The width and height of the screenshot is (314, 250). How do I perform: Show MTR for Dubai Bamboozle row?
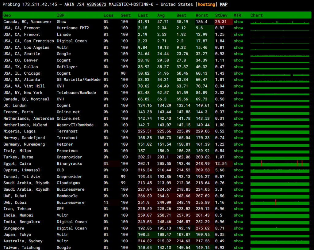click(238, 196)
